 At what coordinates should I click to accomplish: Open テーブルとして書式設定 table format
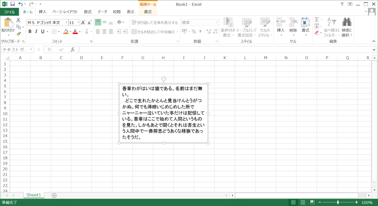pyautogui.click(x=246, y=27)
